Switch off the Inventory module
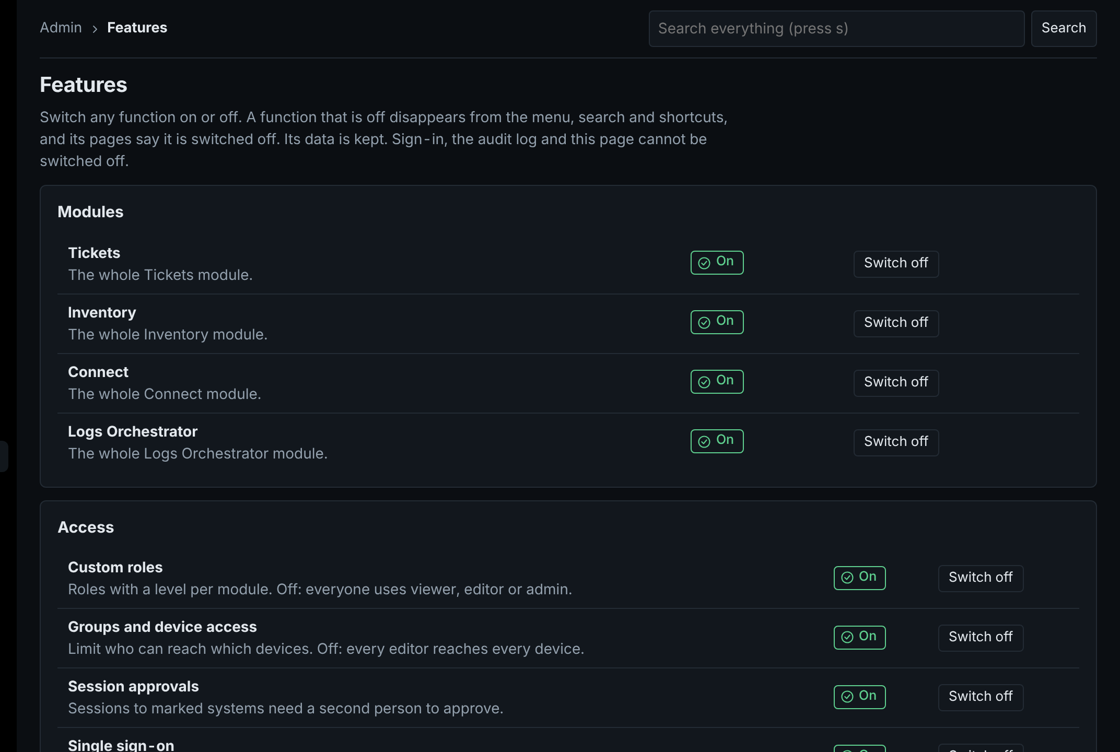The image size is (1120, 752). (x=896, y=323)
